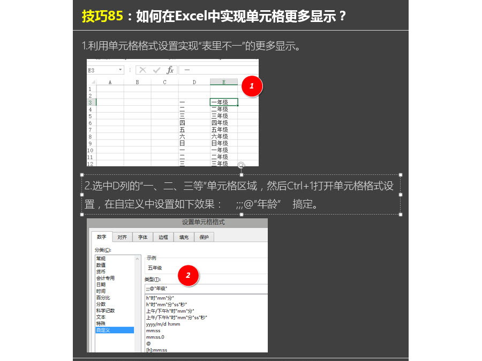Select cell D9 containing 日
Viewport: 482px width, 361px height.
194,143
